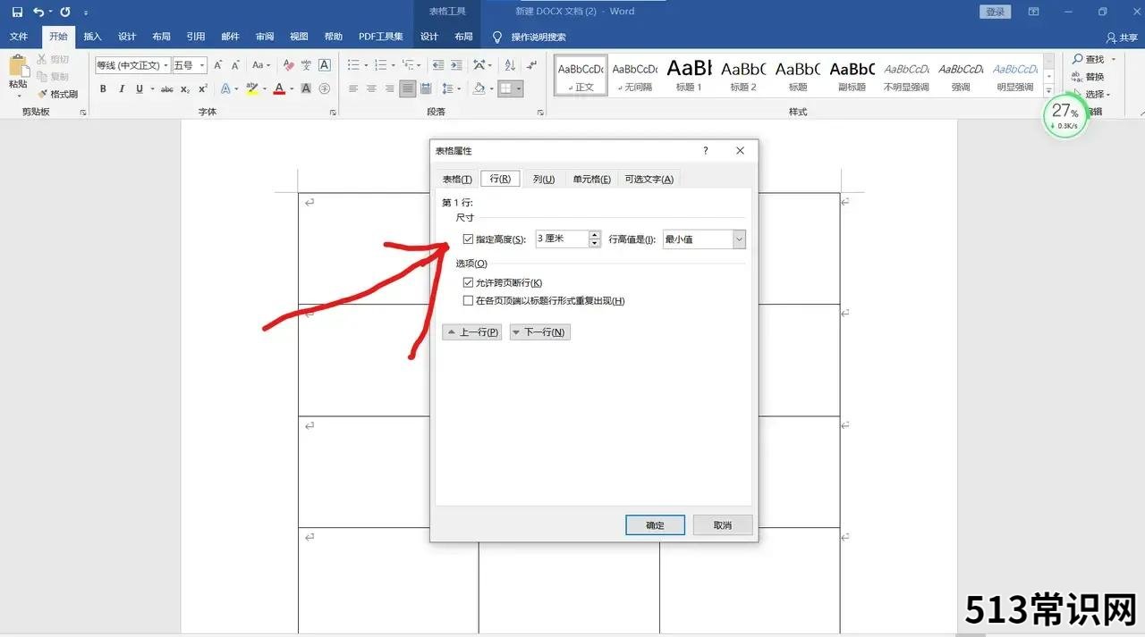Select the 无间隔 style thumbnail
Viewport: 1145px width, 637px height.
[634, 74]
